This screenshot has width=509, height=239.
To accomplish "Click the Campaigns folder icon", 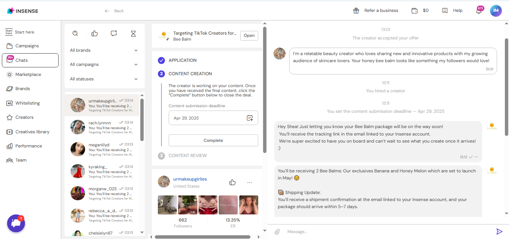I will tap(9, 46).
